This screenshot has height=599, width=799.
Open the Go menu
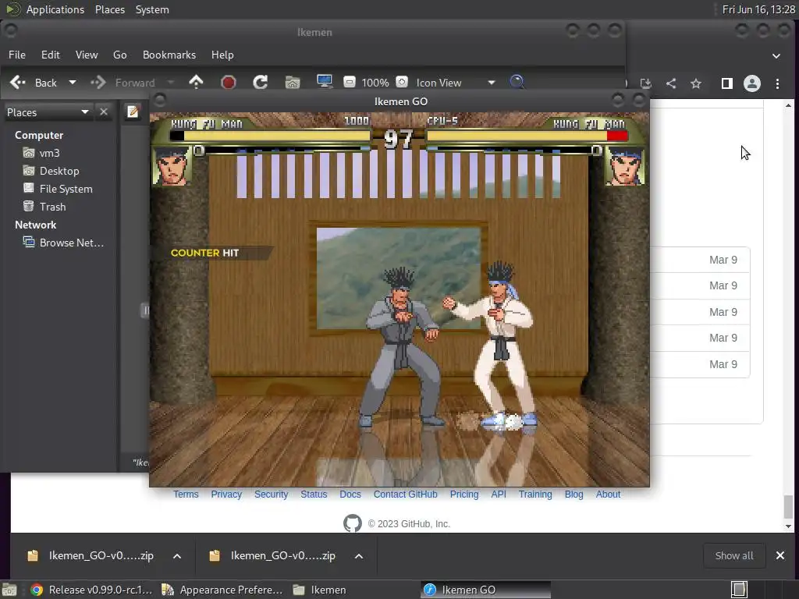point(119,55)
